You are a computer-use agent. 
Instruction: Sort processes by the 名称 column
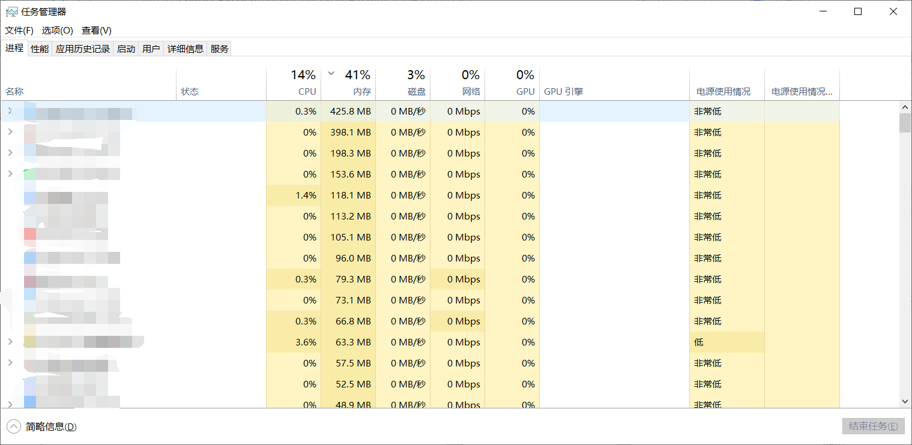point(88,84)
